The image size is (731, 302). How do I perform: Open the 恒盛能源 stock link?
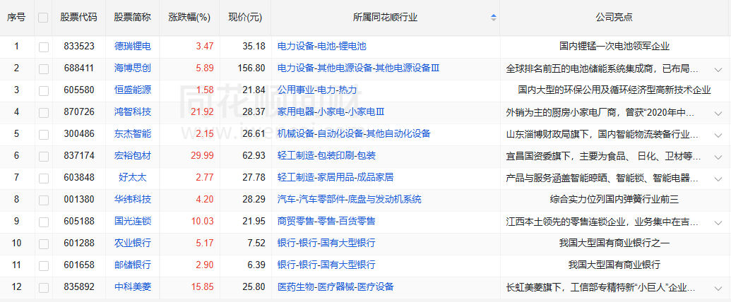[133, 90]
